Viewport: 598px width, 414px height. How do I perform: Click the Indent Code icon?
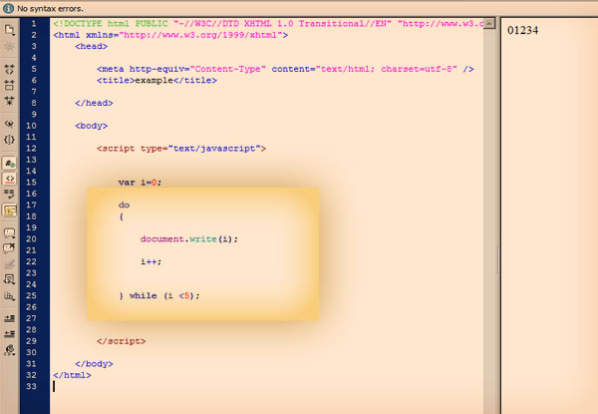coord(9,318)
